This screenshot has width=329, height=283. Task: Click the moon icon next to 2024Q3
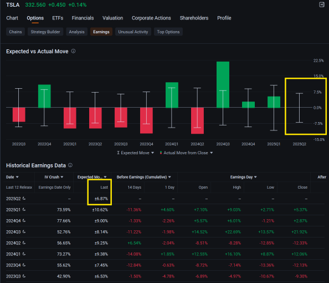(24, 232)
